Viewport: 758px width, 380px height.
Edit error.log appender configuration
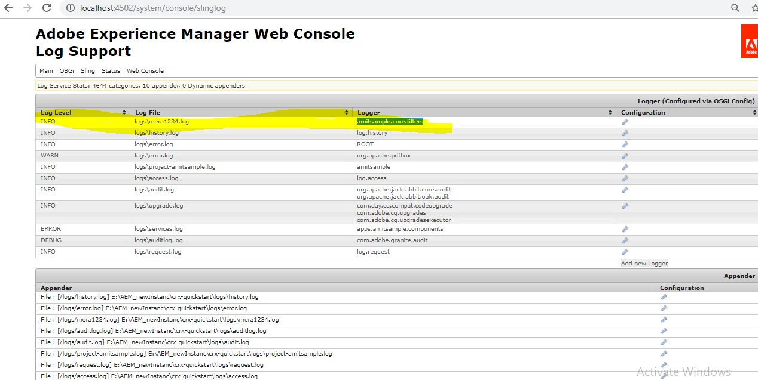tap(664, 308)
